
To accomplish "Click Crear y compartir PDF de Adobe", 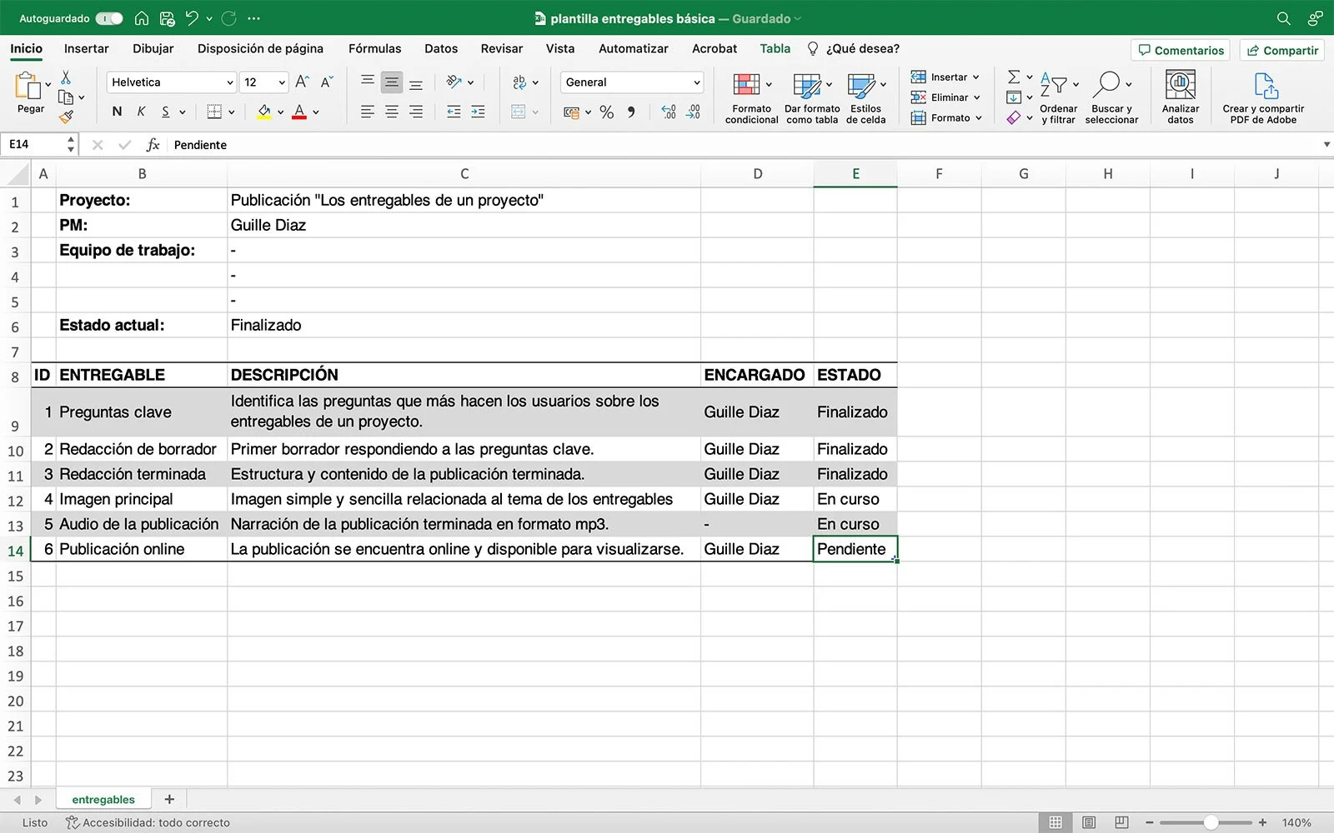I will [x=1264, y=96].
